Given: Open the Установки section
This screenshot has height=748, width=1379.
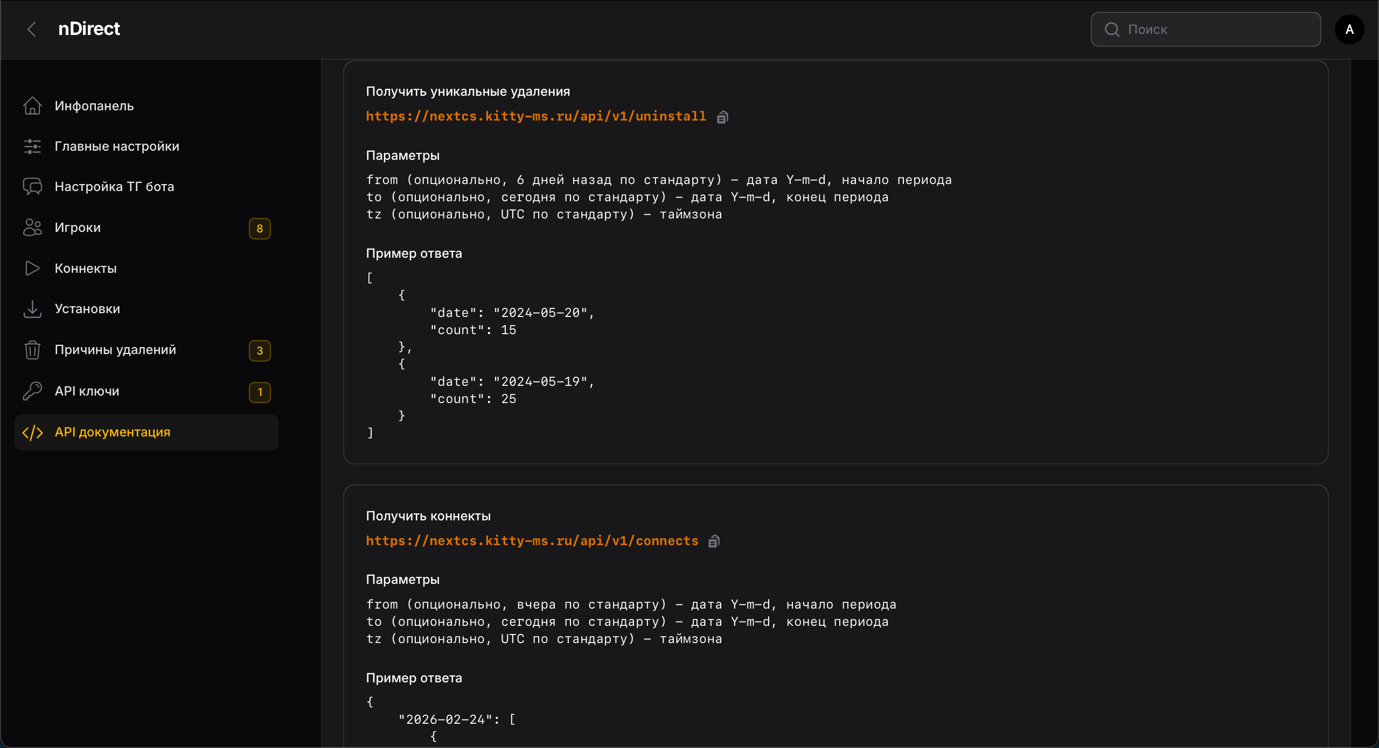Looking at the screenshot, I should tap(87, 309).
